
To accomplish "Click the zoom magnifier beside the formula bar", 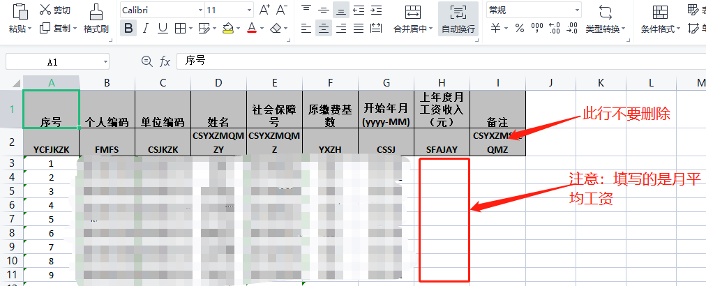I will (x=147, y=61).
